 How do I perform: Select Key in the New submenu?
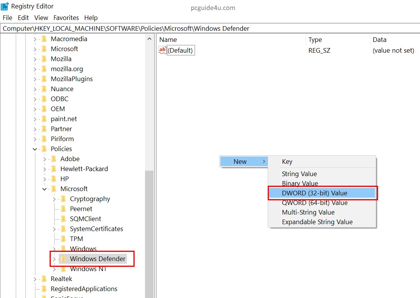287,161
